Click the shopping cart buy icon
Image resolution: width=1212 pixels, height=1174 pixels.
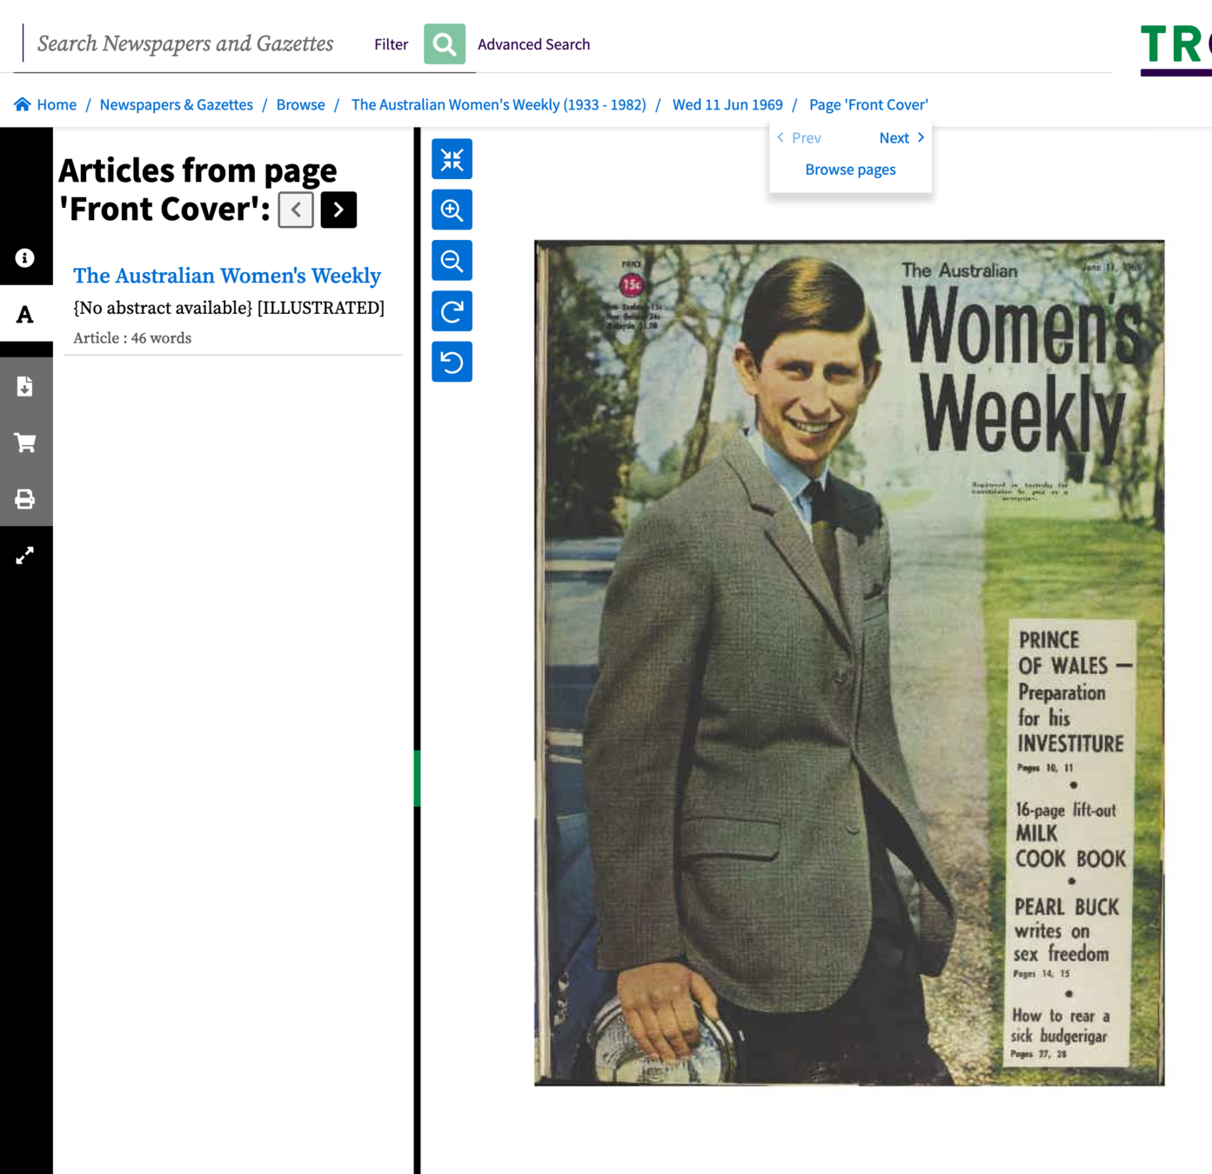[x=25, y=443]
